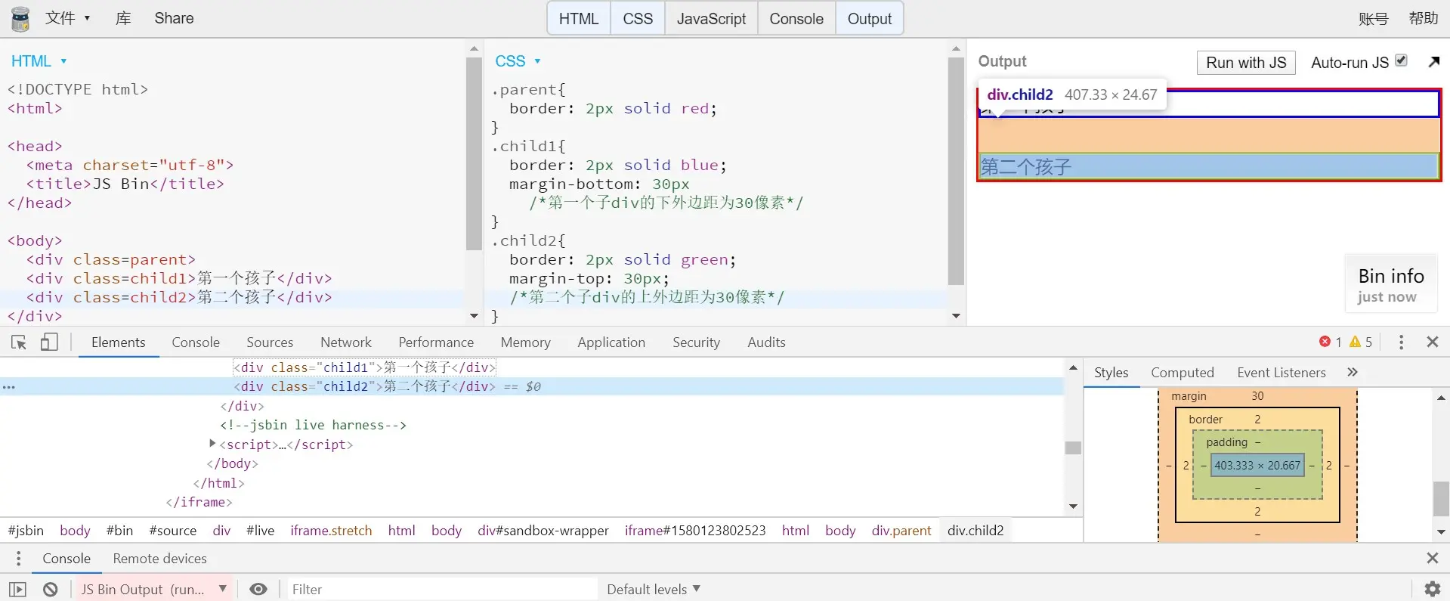Image resolution: width=1450 pixels, height=601 pixels.
Task: Switch to the Network tab
Action: coord(346,342)
